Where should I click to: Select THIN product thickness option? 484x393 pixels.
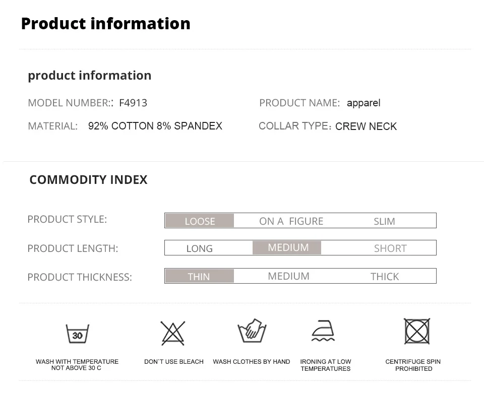pyautogui.click(x=200, y=276)
